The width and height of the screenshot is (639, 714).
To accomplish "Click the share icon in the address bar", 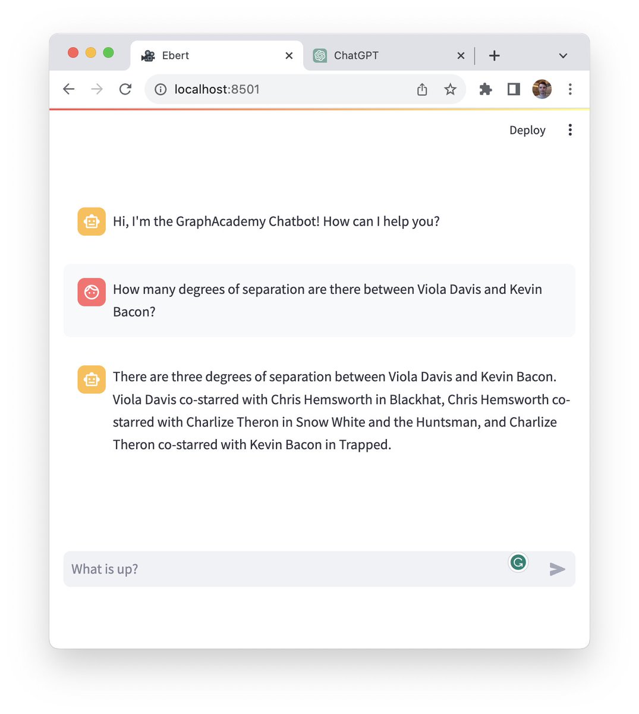I will (422, 89).
